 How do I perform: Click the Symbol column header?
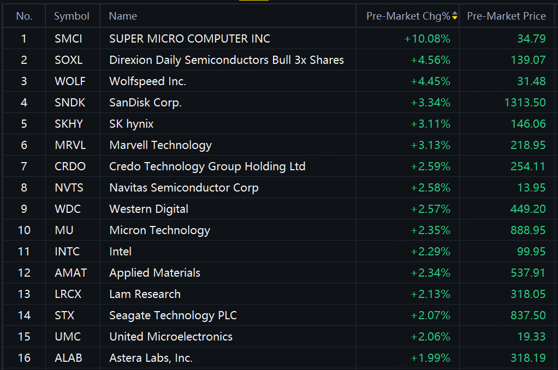(x=72, y=16)
